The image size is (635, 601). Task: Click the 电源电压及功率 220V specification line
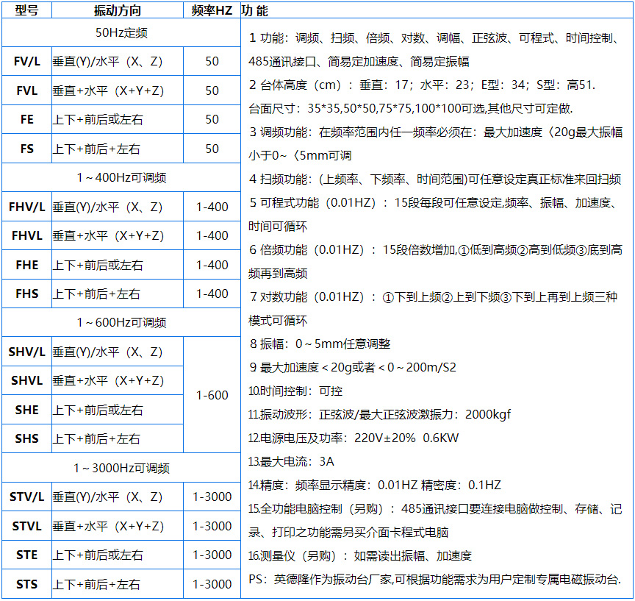pos(353,438)
